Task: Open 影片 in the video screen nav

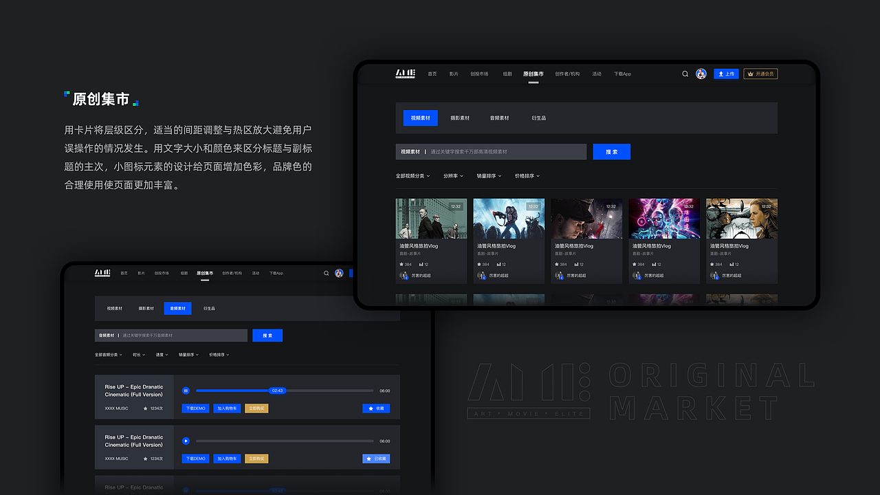Action: pyautogui.click(x=454, y=74)
